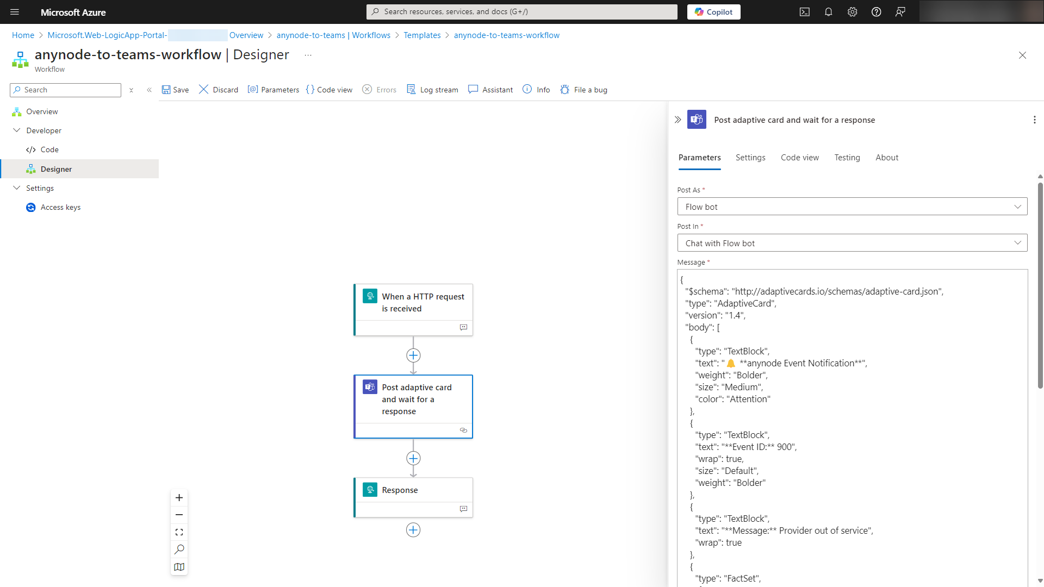This screenshot has height=587, width=1044.
Task: Open Code view from the toolbar
Action: click(329, 90)
